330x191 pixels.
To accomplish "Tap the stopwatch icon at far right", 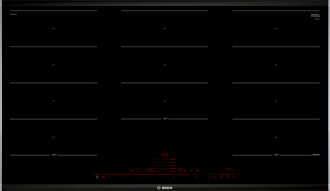I will pos(234,177).
